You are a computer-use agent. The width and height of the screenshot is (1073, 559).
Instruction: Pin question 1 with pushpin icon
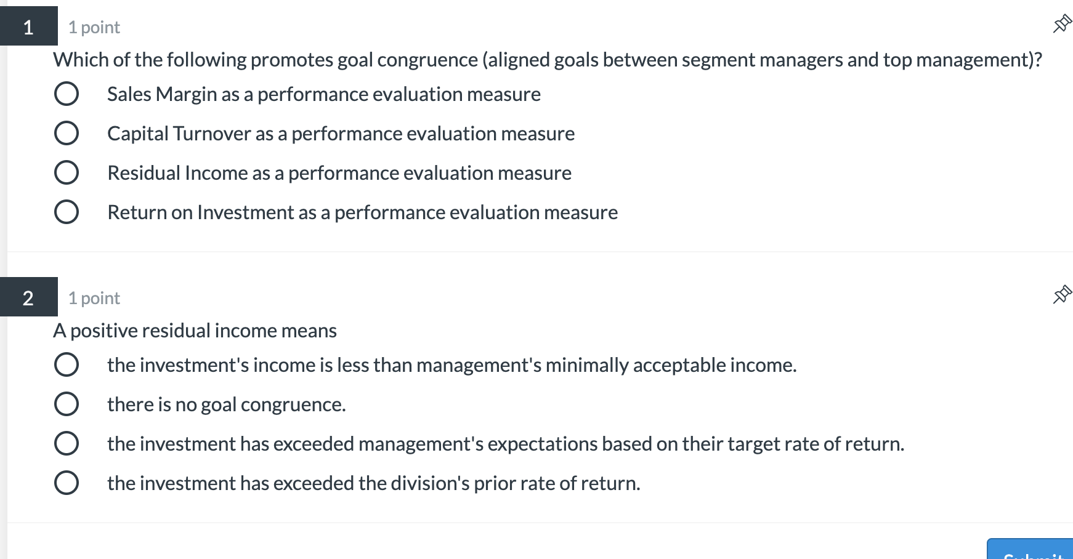[x=1062, y=25]
